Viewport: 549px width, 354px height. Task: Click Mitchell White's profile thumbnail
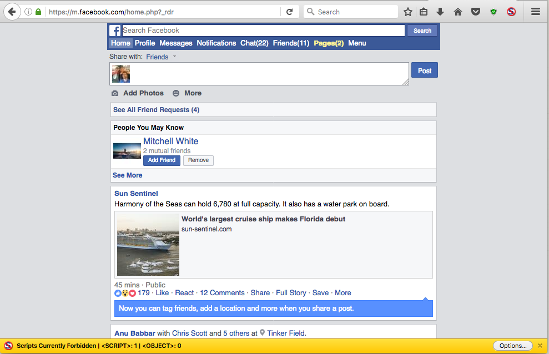click(127, 151)
